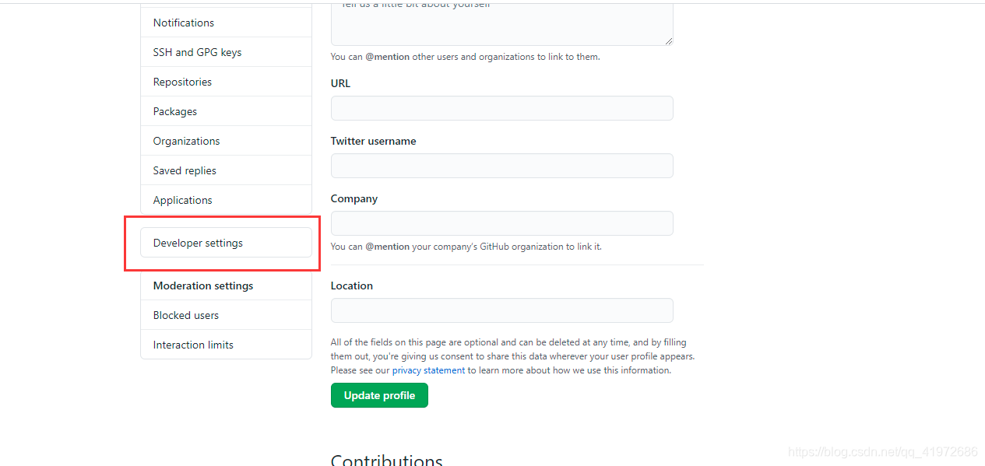This screenshot has height=466, width=985.
Task: Open SSH and GPG keys settings
Action: (x=197, y=51)
